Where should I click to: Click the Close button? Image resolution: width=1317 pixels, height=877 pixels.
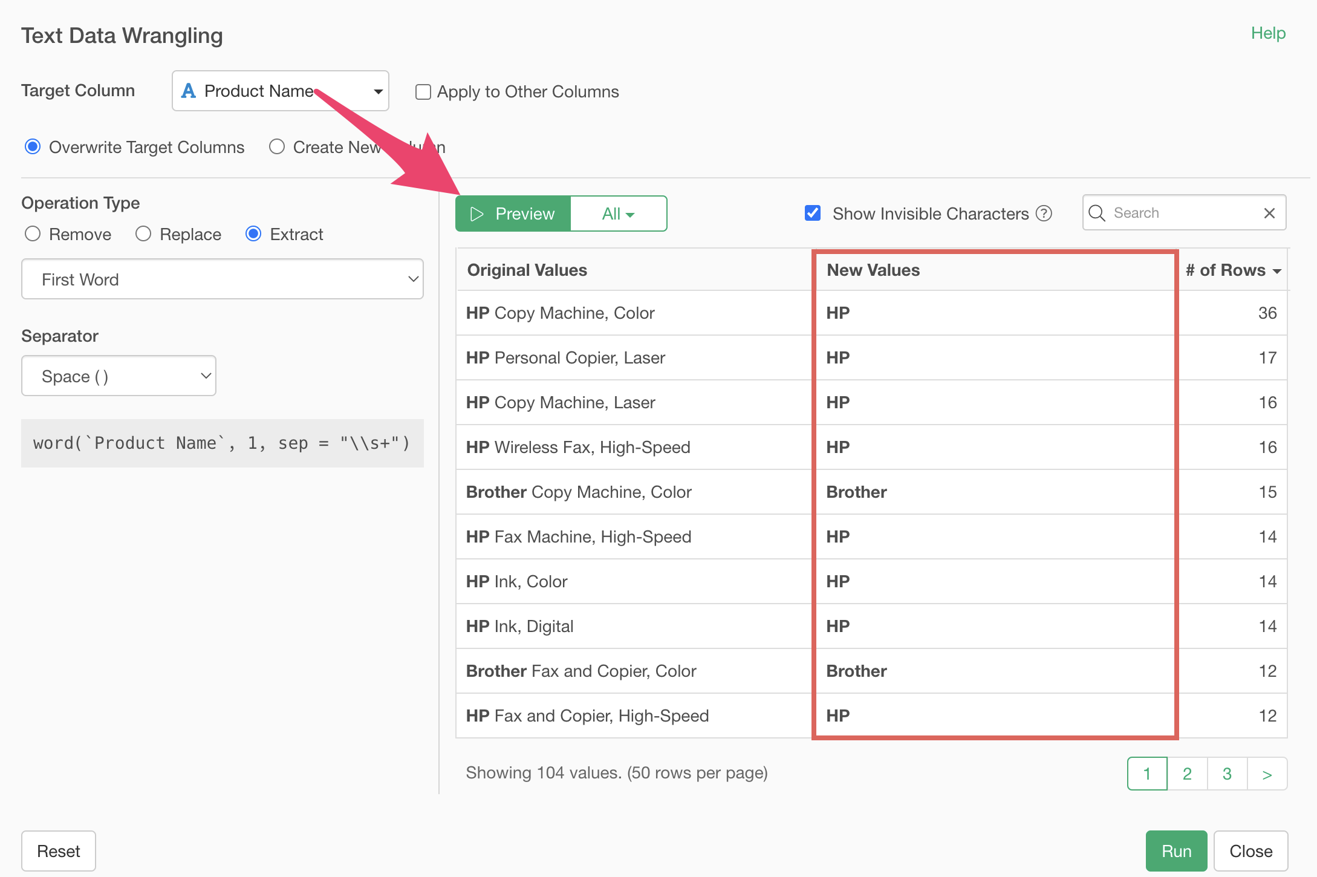point(1250,851)
